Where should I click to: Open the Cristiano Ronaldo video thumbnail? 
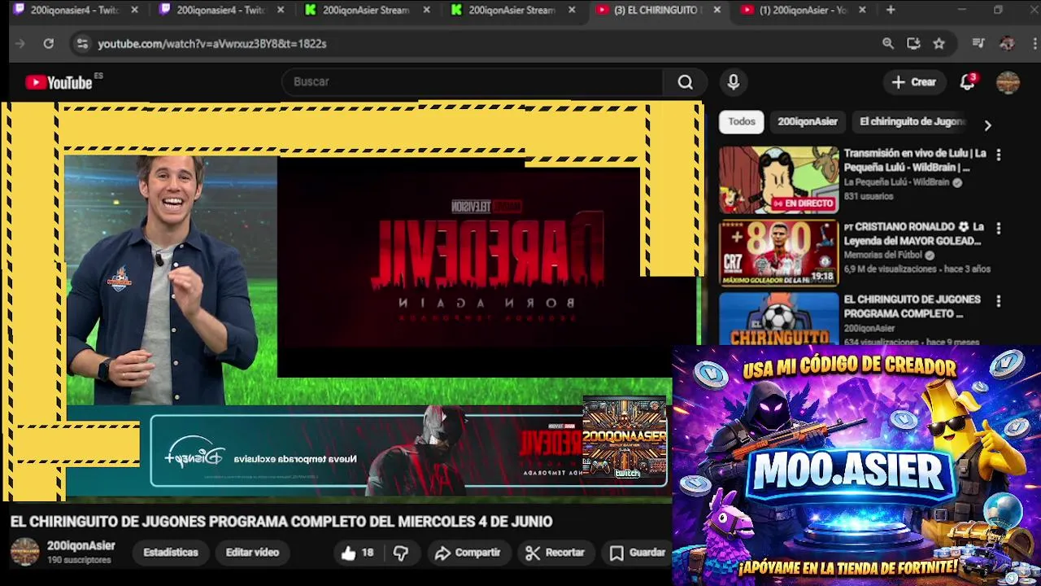tap(778, 253)
